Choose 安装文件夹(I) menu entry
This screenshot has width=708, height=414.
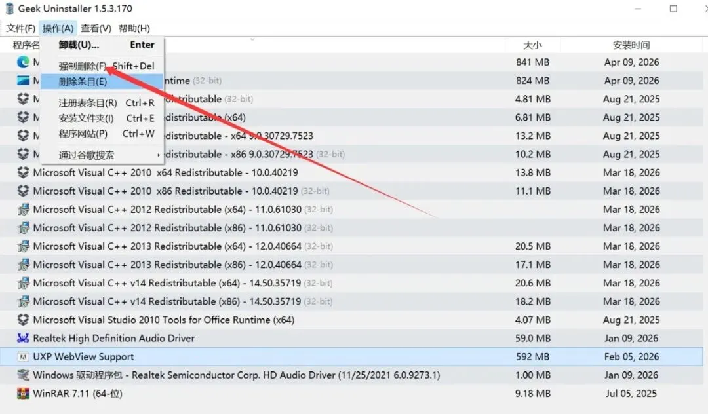click(x=102, y=118)
